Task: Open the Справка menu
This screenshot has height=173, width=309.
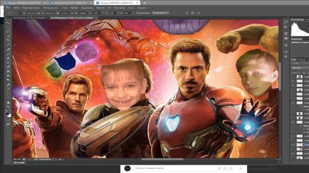Action: 141,8
